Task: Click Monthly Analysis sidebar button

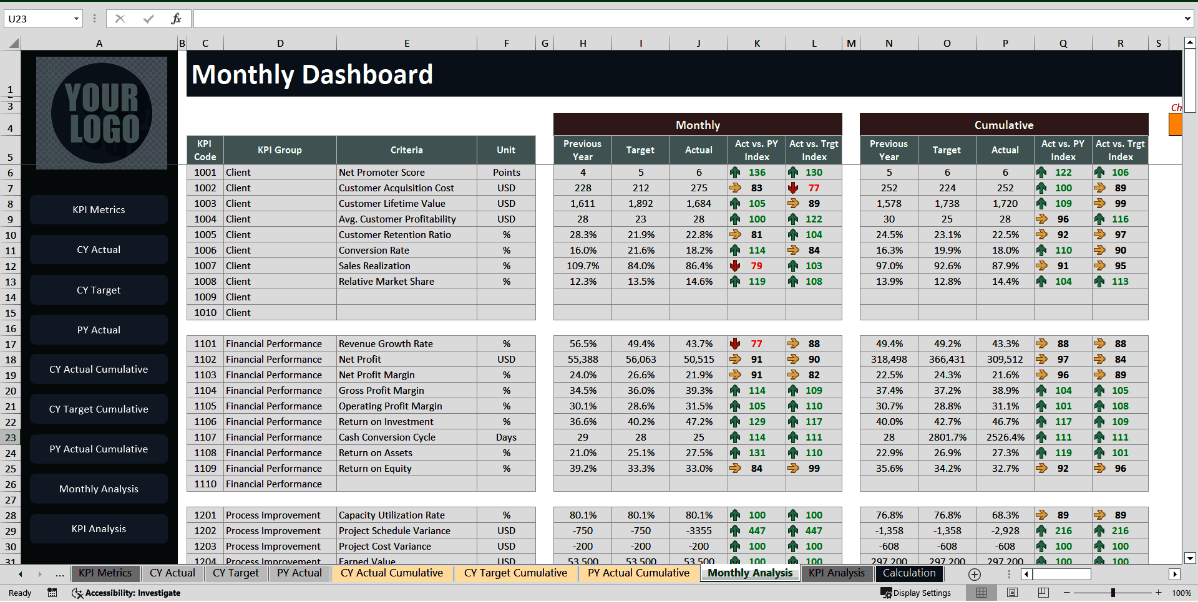Action: tap(99, 489)
